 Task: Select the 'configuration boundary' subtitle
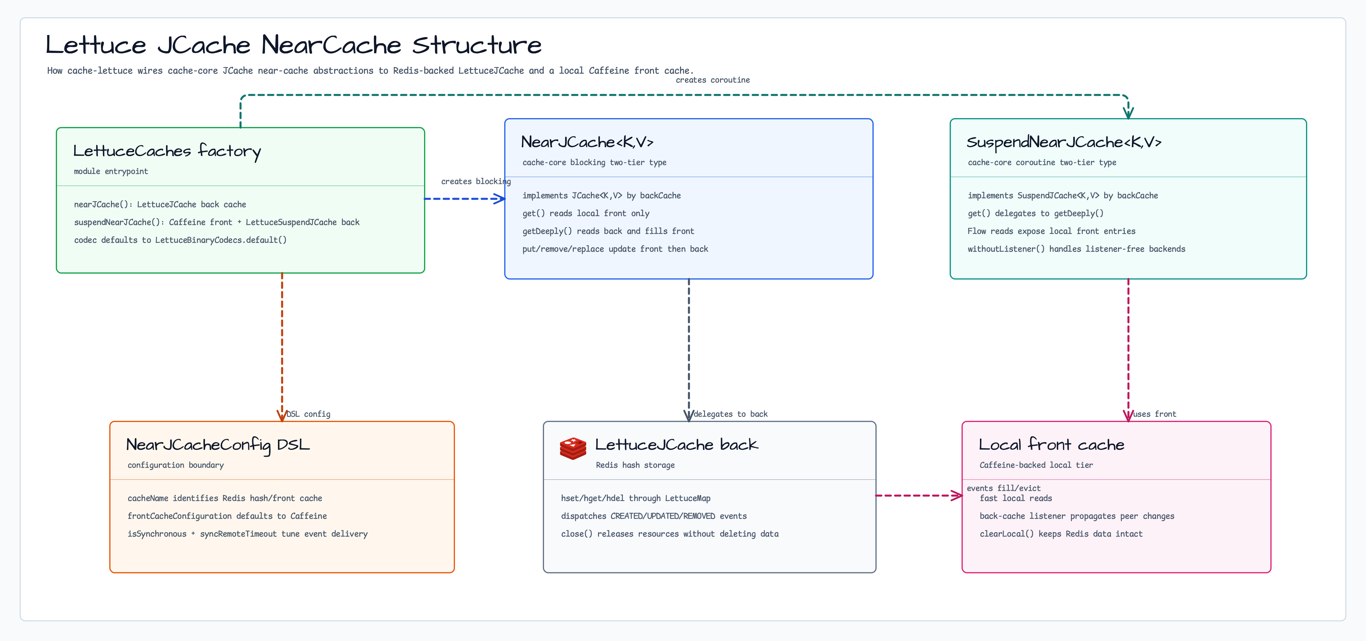pos(176,465)
